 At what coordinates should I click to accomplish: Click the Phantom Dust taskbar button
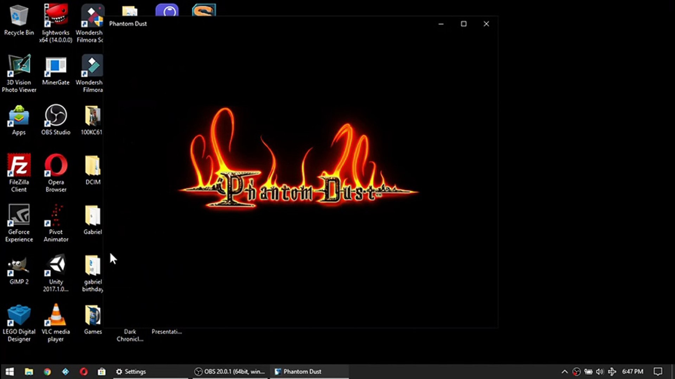click(x=309, y=372)
